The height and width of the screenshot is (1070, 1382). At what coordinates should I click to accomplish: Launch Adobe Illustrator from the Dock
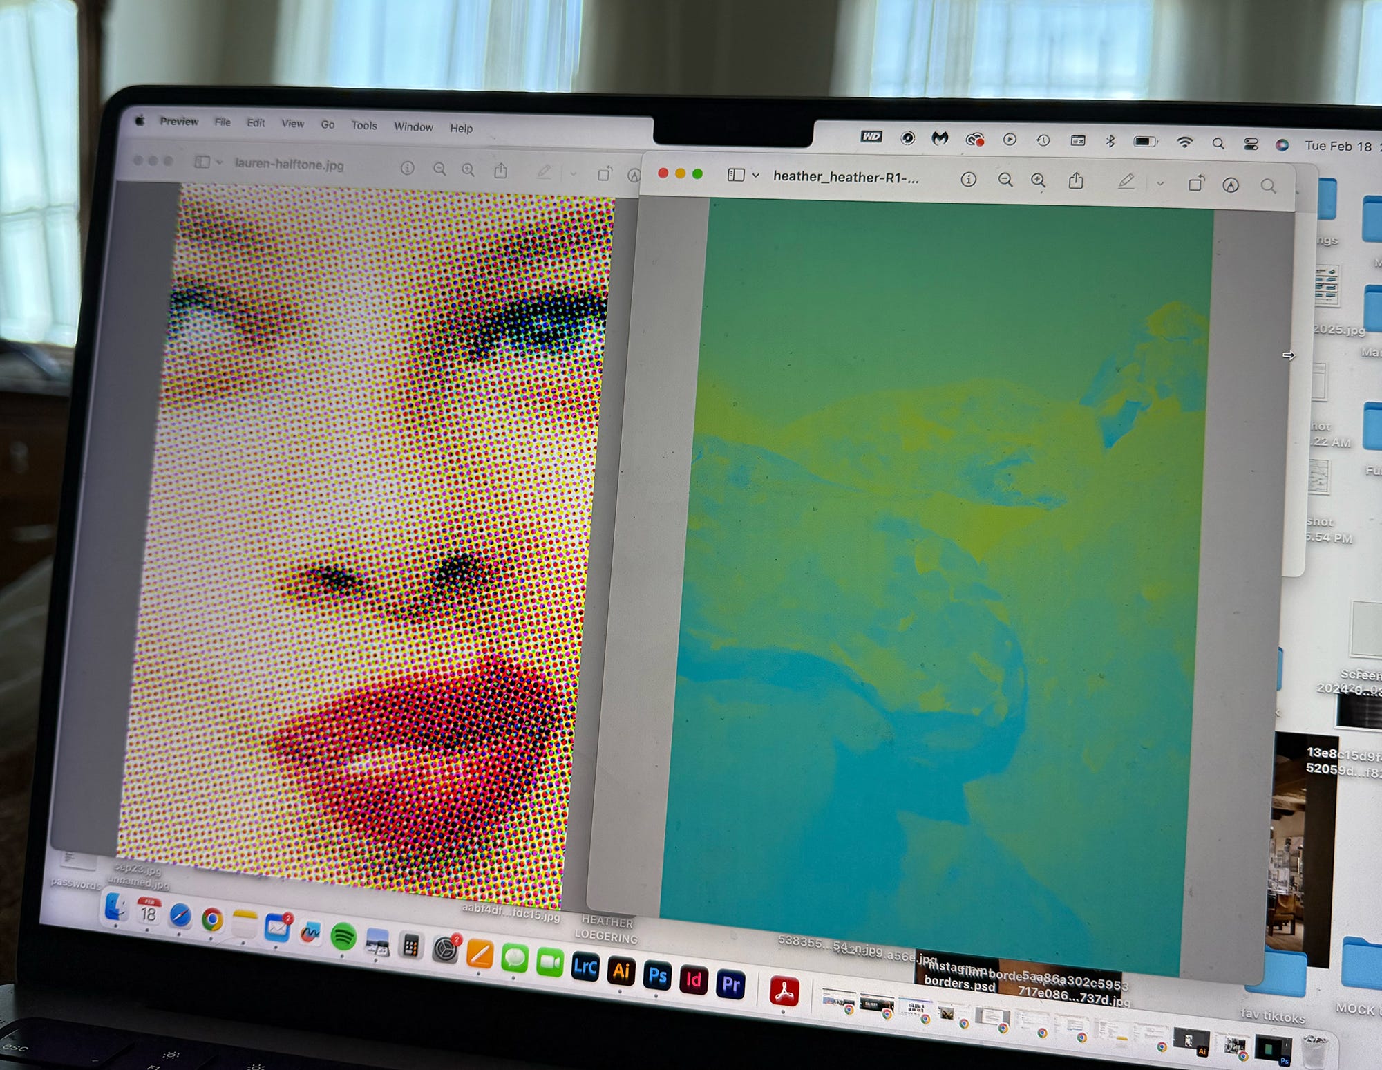[x=621, y=972]
